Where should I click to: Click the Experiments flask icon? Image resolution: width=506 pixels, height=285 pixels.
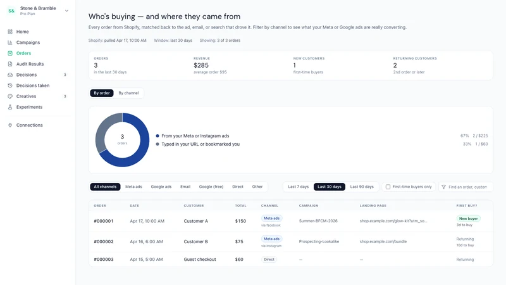[10, 107]
